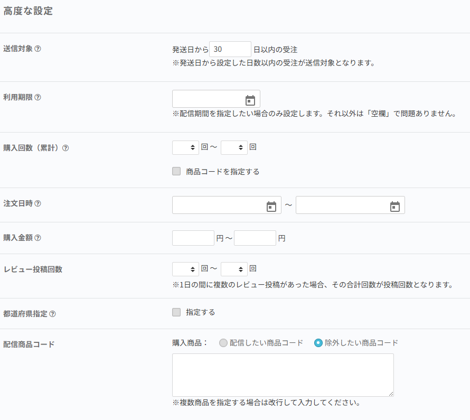Check the 都道府県指定 指定する checkbox

[176, 312]
